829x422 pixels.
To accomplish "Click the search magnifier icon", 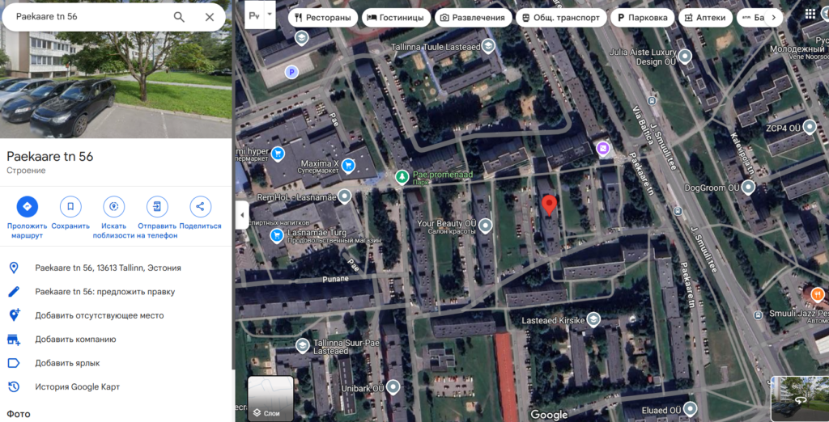I will pos(179,17).
